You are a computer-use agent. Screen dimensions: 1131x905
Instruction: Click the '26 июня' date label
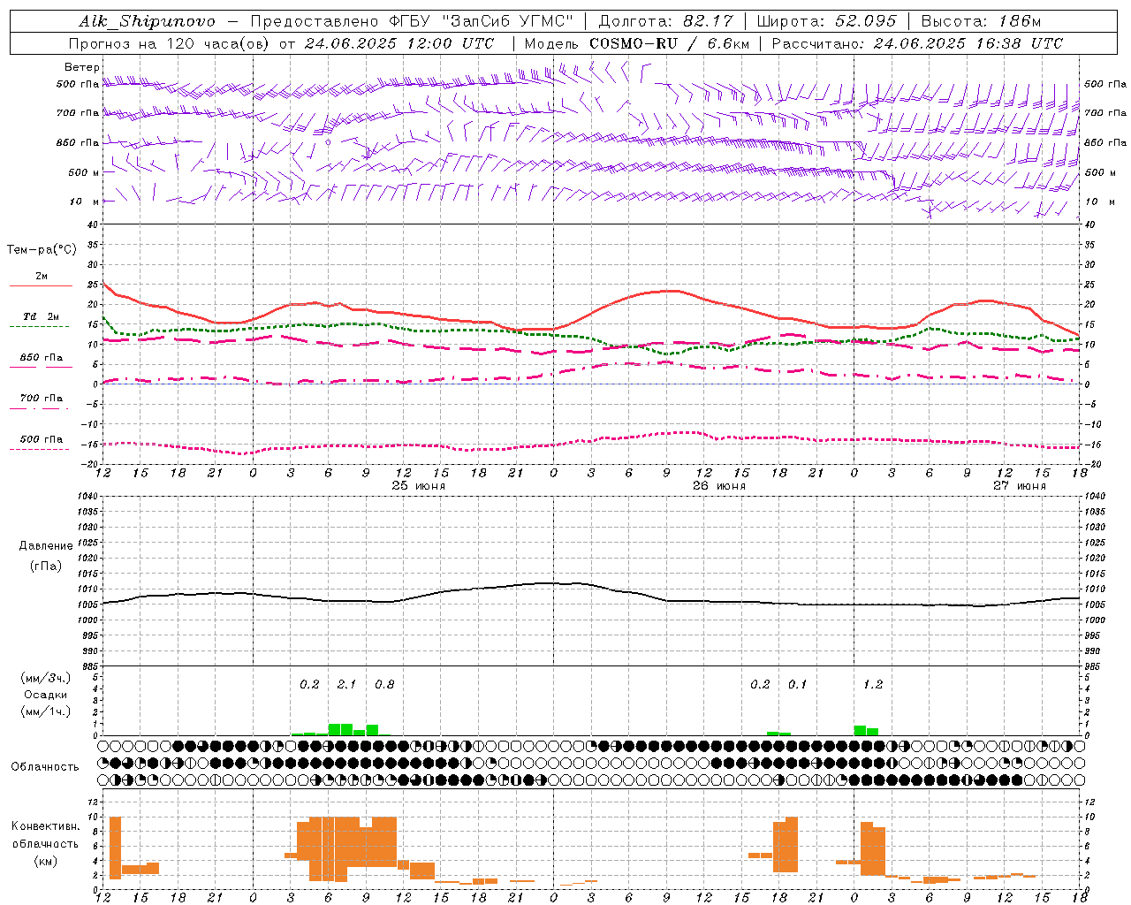(x=718, y=486)
